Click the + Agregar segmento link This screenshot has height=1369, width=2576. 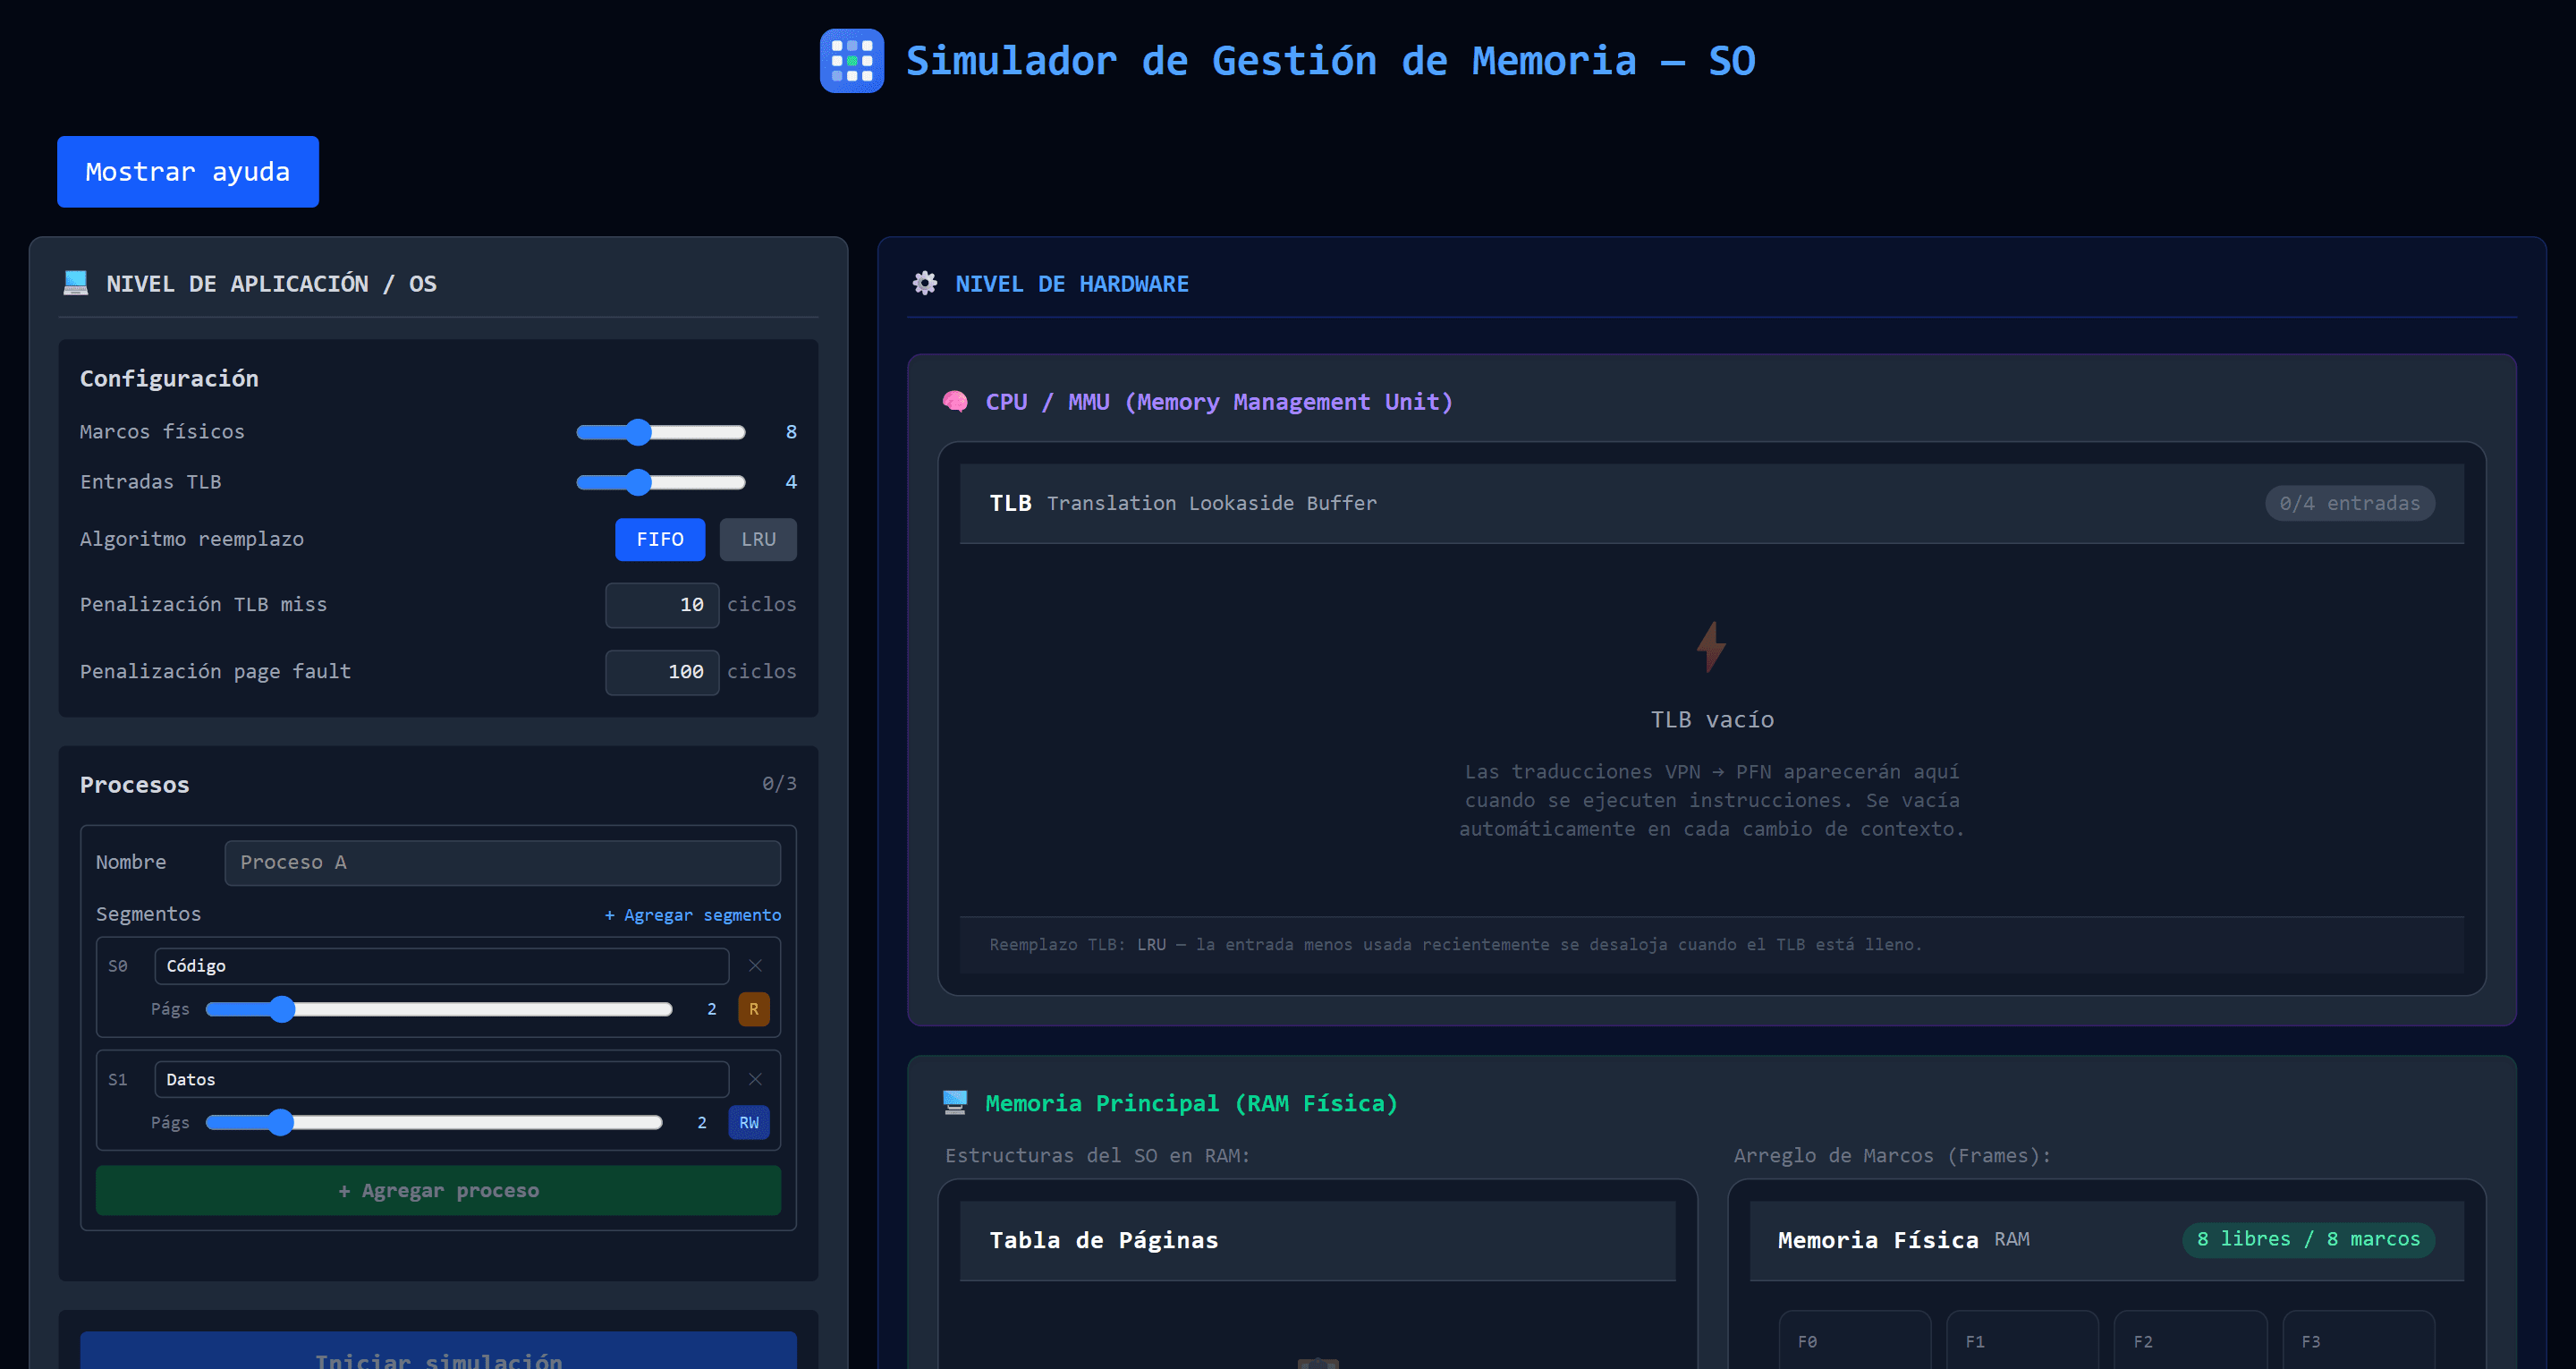pyautogui.click(x=693, y=914)
